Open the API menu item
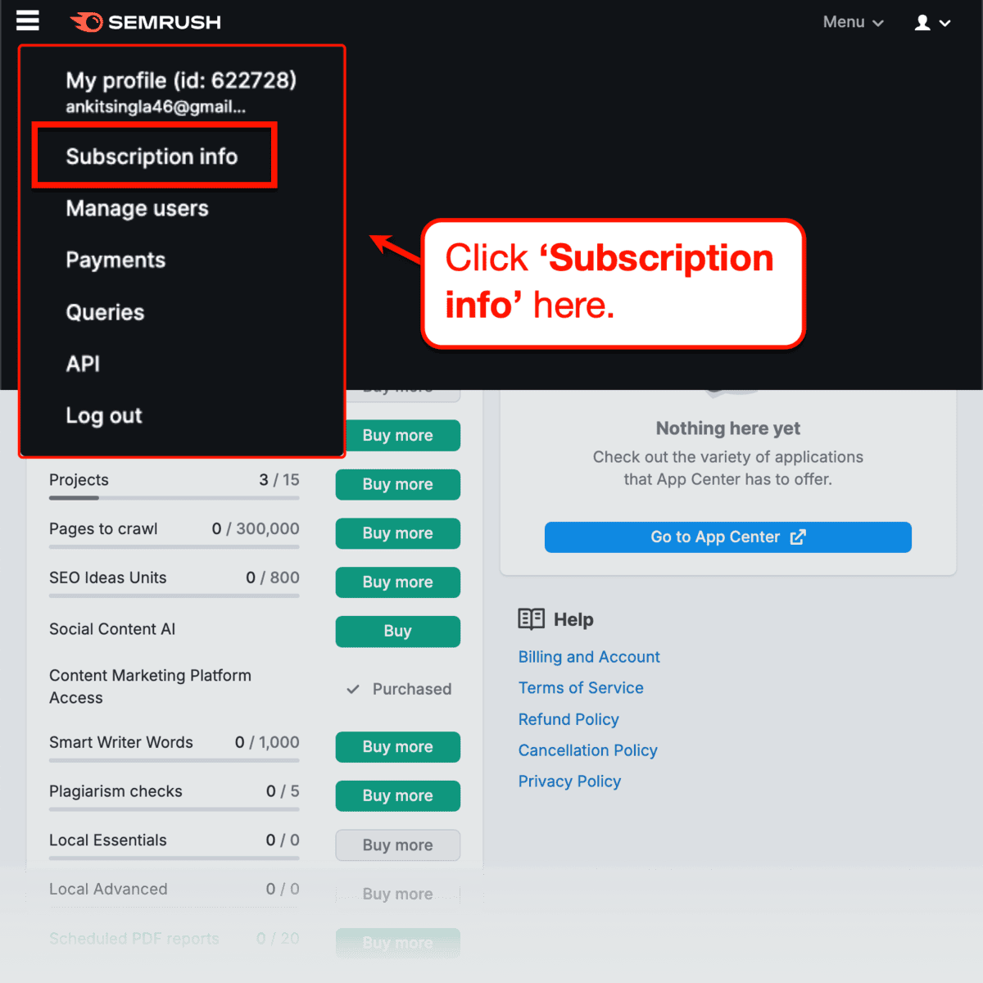This screenshot has width=983, height=983. [x=83, y=364]
